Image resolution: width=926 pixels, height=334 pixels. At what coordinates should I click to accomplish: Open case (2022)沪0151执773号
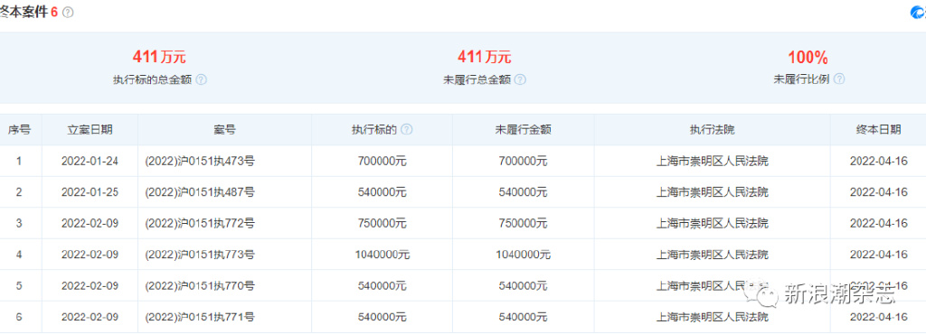[x=200, y=255]
